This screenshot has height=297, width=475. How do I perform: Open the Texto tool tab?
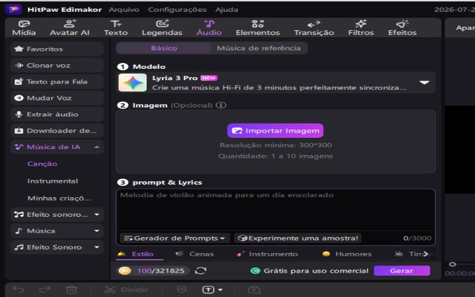coord(116,28)
